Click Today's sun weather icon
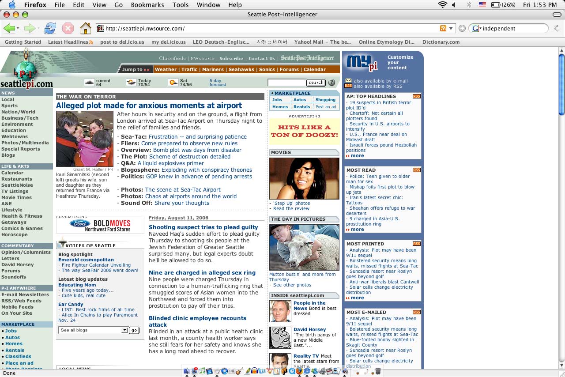 click(x=131, y=82)
